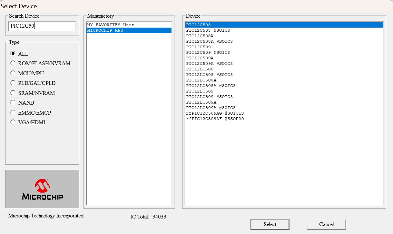Select the ALL type radio button
This screenshot has width=393, height=234.
tap(13, 53)
